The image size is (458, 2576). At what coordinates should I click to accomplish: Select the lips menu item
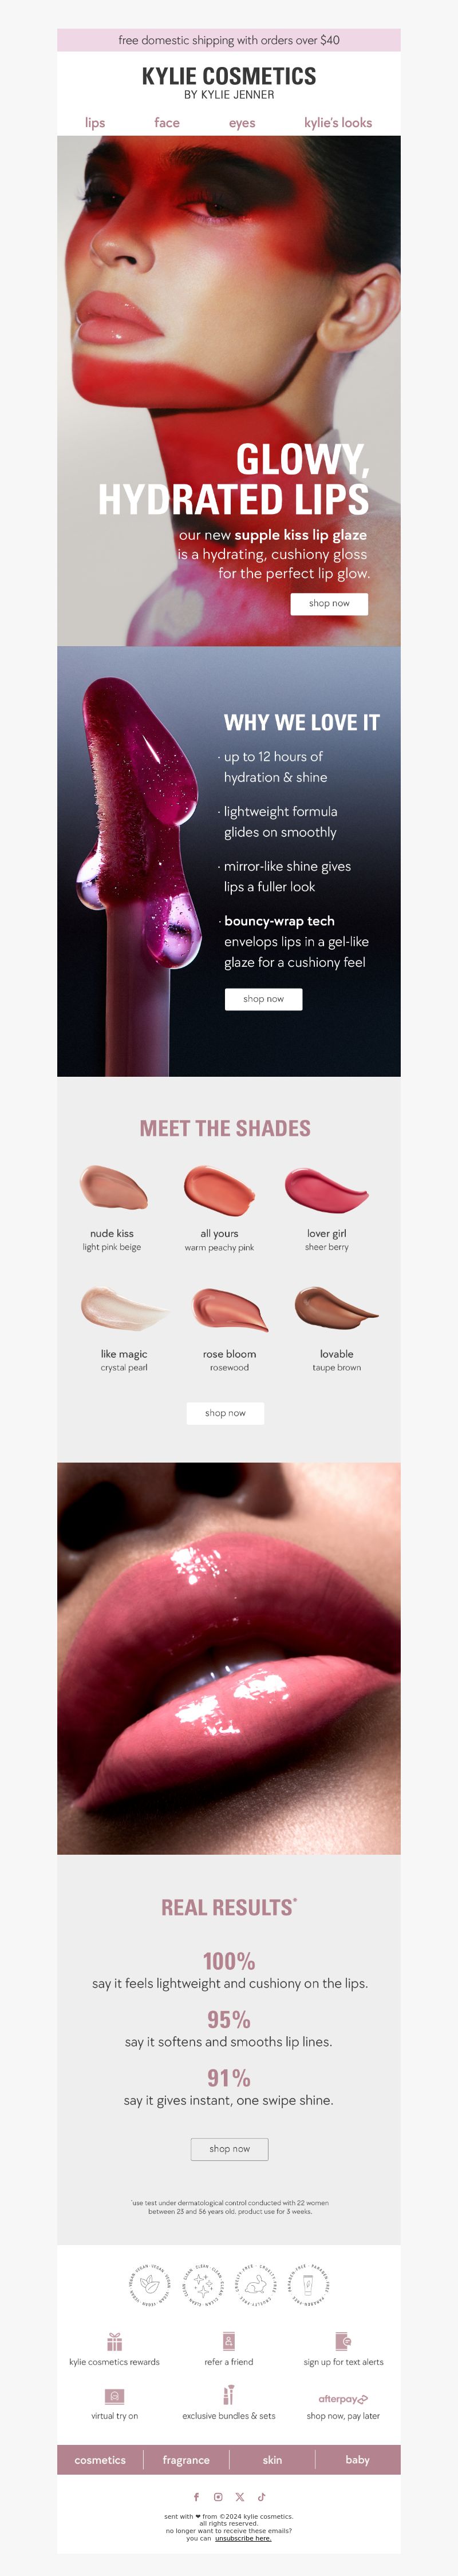tap(95, 123)
